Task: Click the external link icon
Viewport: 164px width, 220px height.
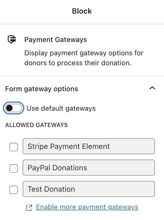Action: click(x=29, y=207)
